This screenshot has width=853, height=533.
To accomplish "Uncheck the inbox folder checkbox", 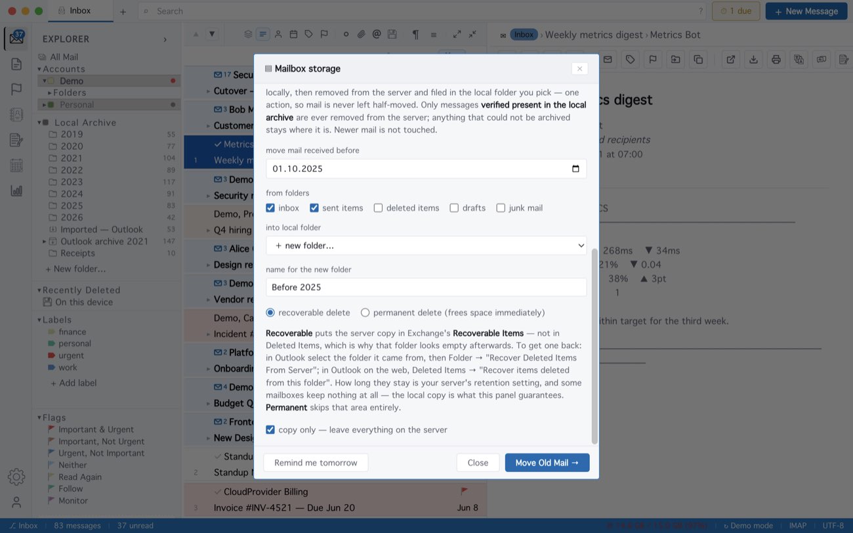I will 270,208.
